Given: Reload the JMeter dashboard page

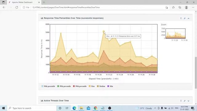Looking at the screenshot, I should pos(17,7).
